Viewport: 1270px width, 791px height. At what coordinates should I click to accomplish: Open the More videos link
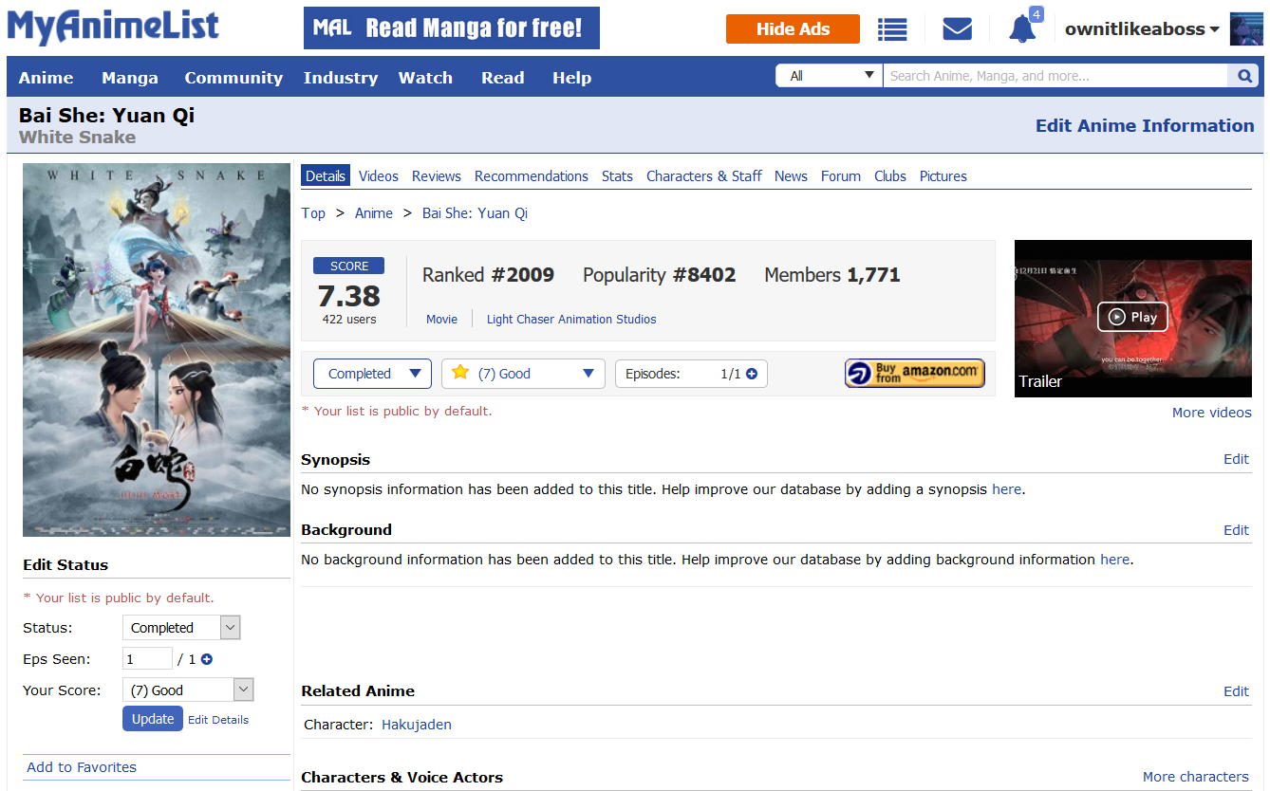pyautogui.click(x=1212, y=413)
